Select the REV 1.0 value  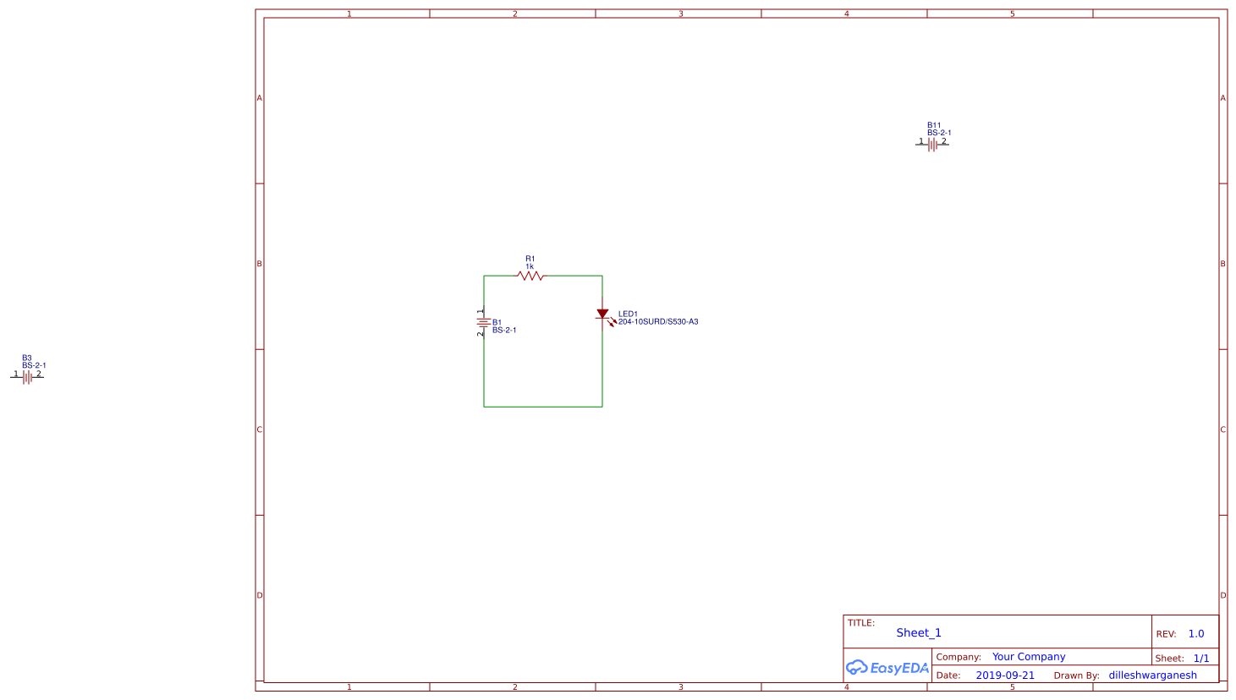[x=1195, y=634]
